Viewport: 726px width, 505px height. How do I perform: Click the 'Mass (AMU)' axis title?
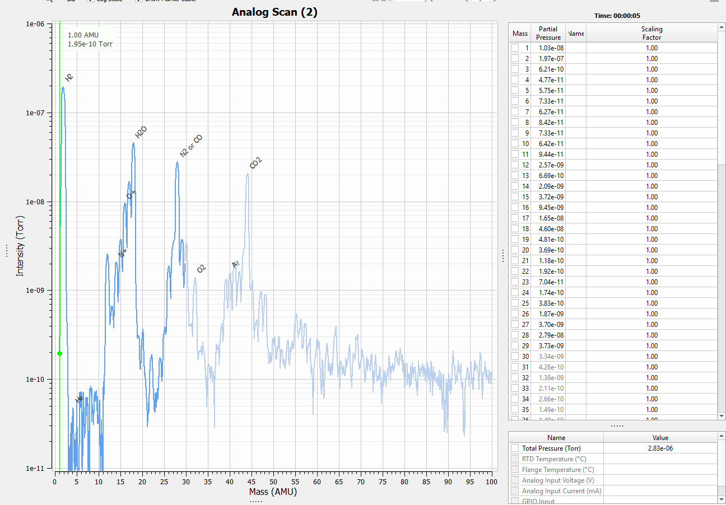click(273, 492)
